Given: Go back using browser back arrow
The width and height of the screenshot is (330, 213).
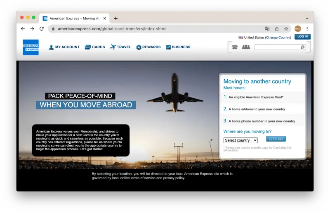Looking at the screenshot, I should click(x=23, y=28).
